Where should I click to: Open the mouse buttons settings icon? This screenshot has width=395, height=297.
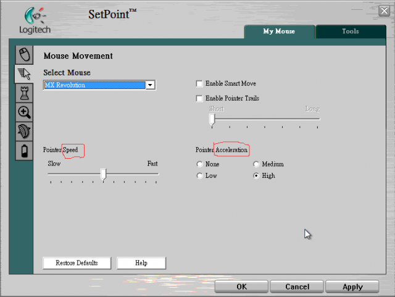(x=24, y=55)
